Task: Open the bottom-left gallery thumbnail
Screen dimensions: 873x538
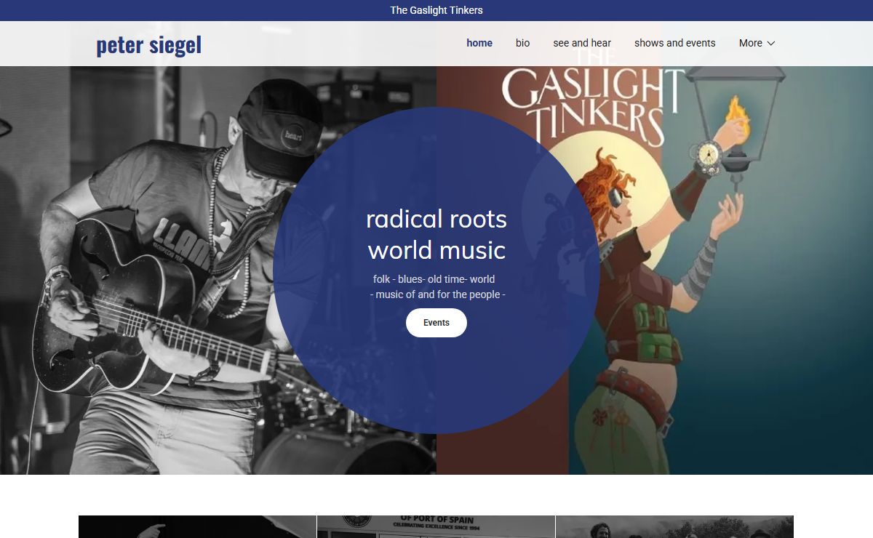Action: (197, 526)
